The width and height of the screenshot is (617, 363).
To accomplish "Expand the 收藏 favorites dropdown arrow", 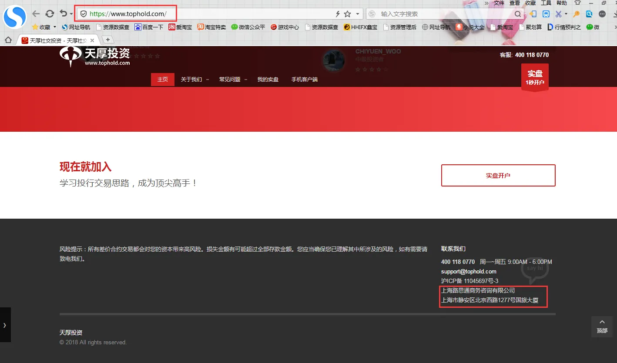I will tap(55, 27).
